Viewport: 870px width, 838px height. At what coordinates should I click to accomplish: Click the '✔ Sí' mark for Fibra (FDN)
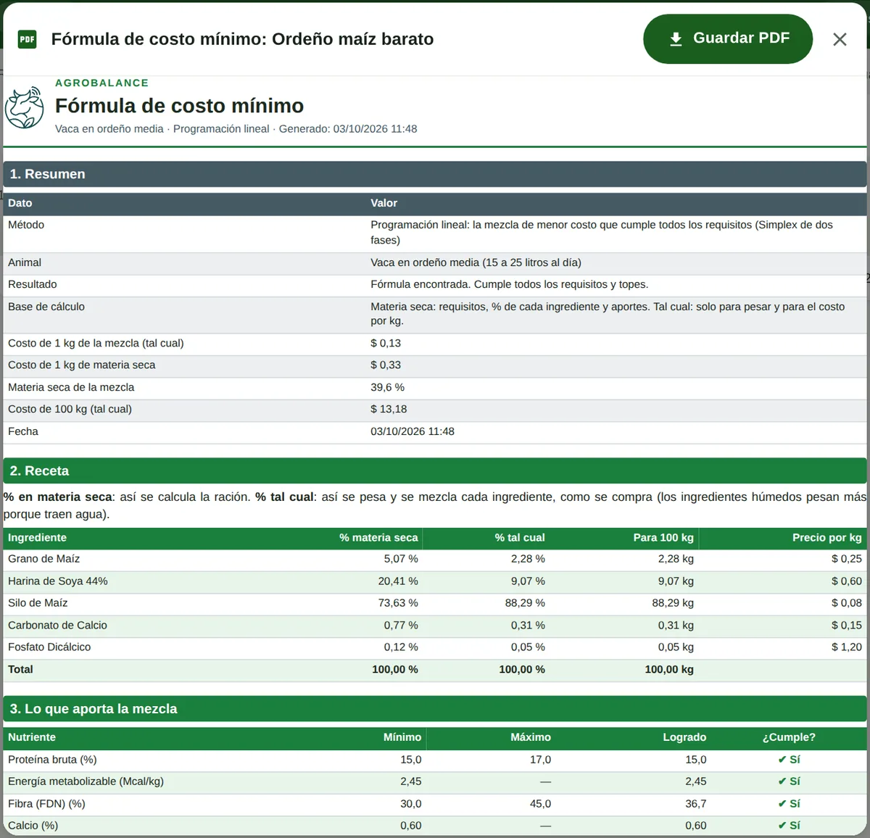click(789, 803)
